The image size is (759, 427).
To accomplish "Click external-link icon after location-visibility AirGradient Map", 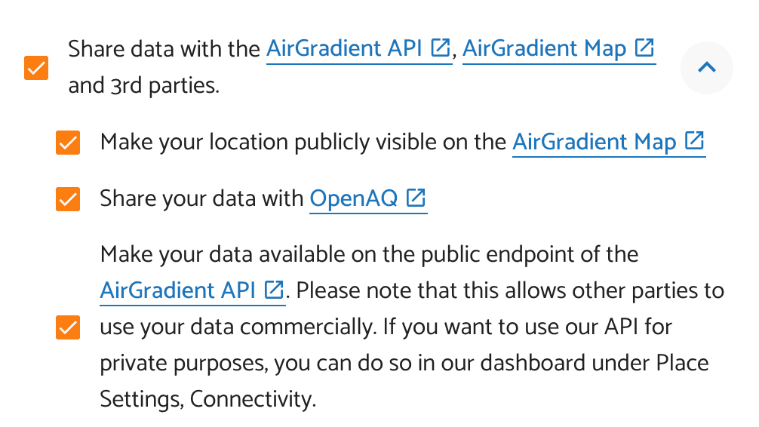I will 694,141.
